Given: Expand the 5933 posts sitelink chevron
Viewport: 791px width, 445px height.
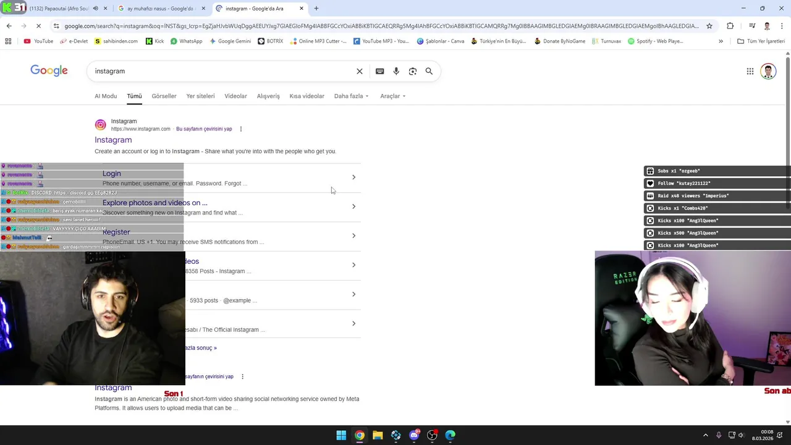Looking at the screenshot, I should coord(353,294).
